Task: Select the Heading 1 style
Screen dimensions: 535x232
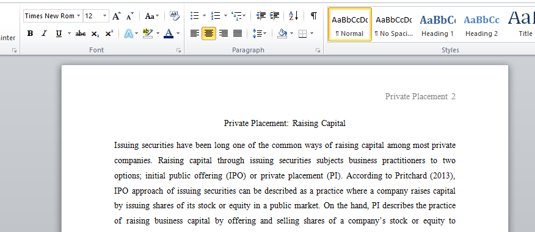Action: click(x=437, y=24)
